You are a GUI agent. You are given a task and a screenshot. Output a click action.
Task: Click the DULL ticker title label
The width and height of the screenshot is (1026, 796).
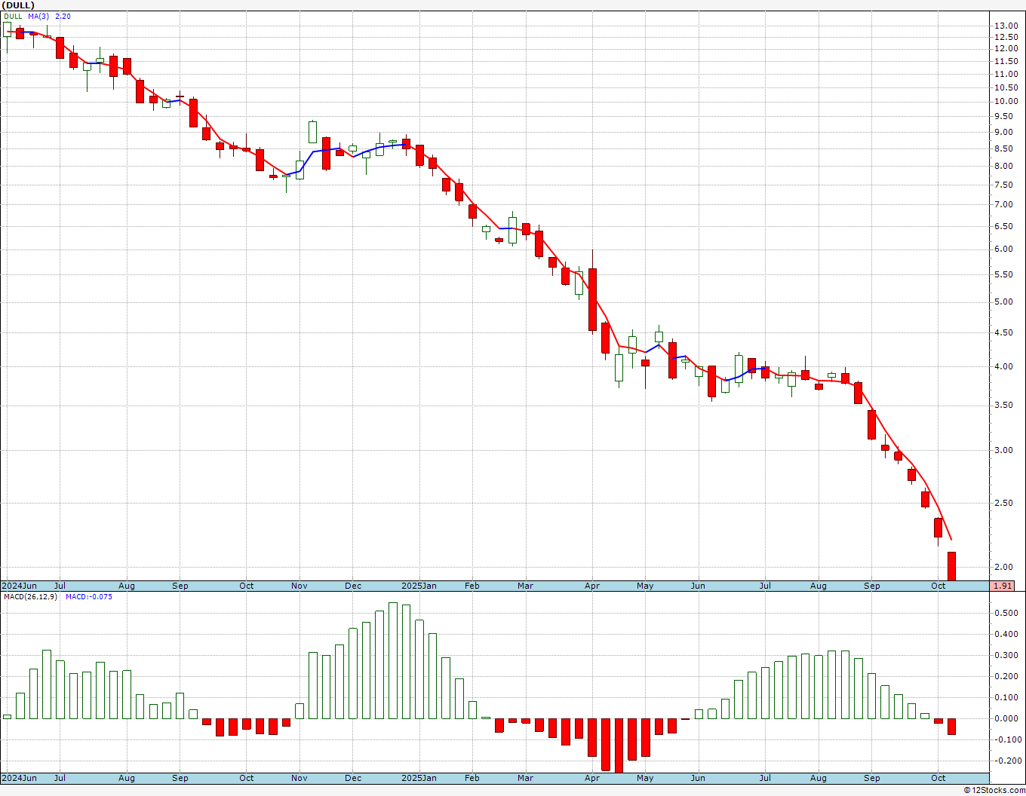coord(17,5)
